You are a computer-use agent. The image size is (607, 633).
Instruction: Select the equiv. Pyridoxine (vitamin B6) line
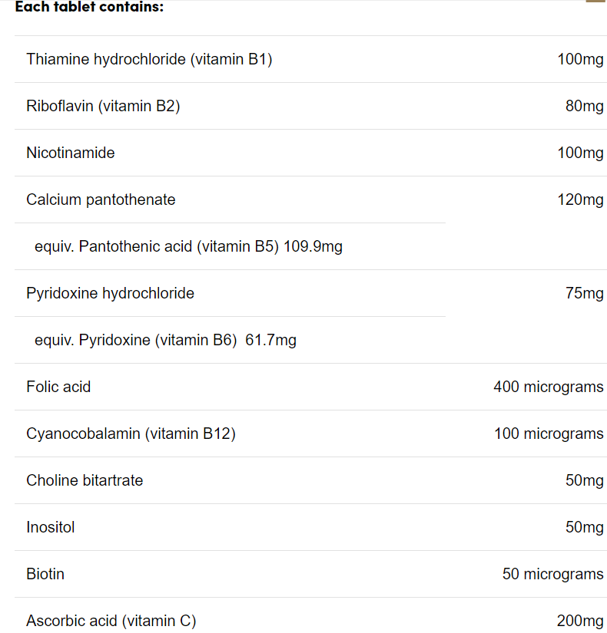tap(165, 341)
